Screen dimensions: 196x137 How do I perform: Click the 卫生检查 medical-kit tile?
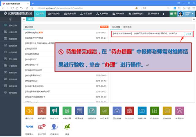click(117, 111)
